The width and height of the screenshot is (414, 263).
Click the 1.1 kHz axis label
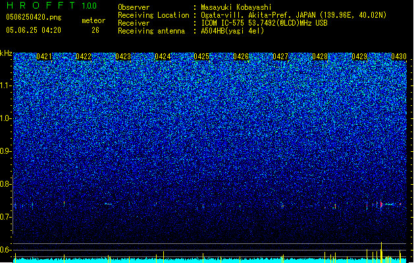[6, 85]
